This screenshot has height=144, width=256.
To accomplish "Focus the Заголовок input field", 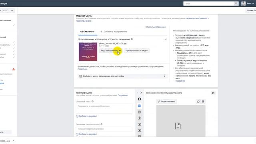I will [x=104, y=129].
